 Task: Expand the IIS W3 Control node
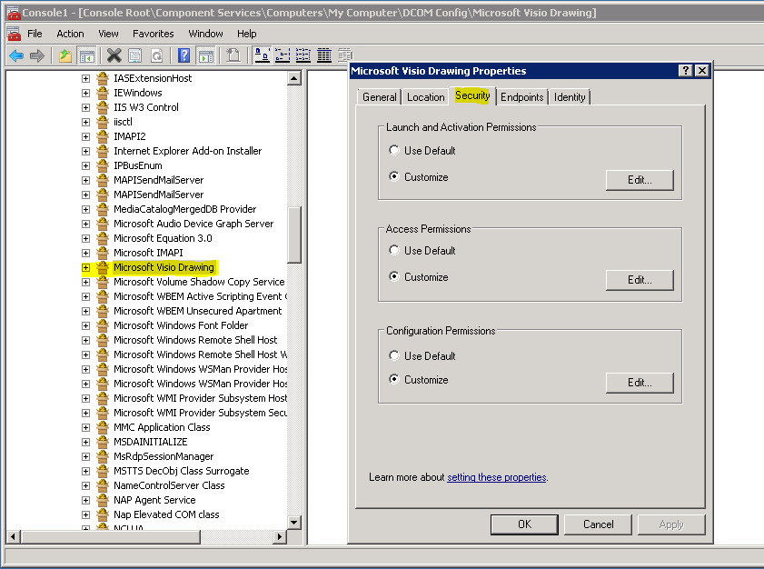86,107
